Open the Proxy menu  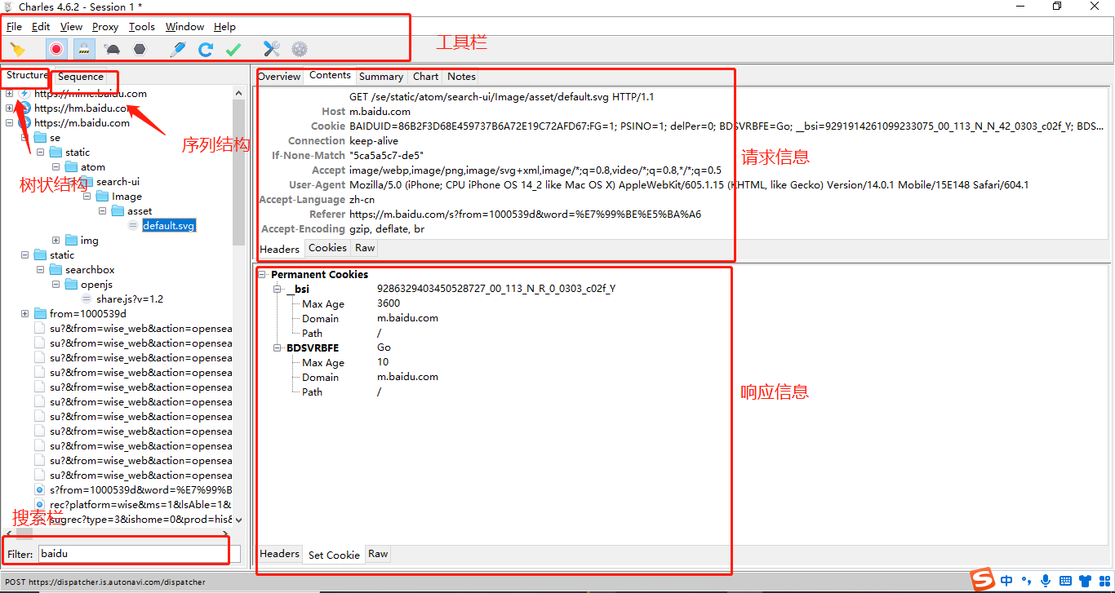105,27
